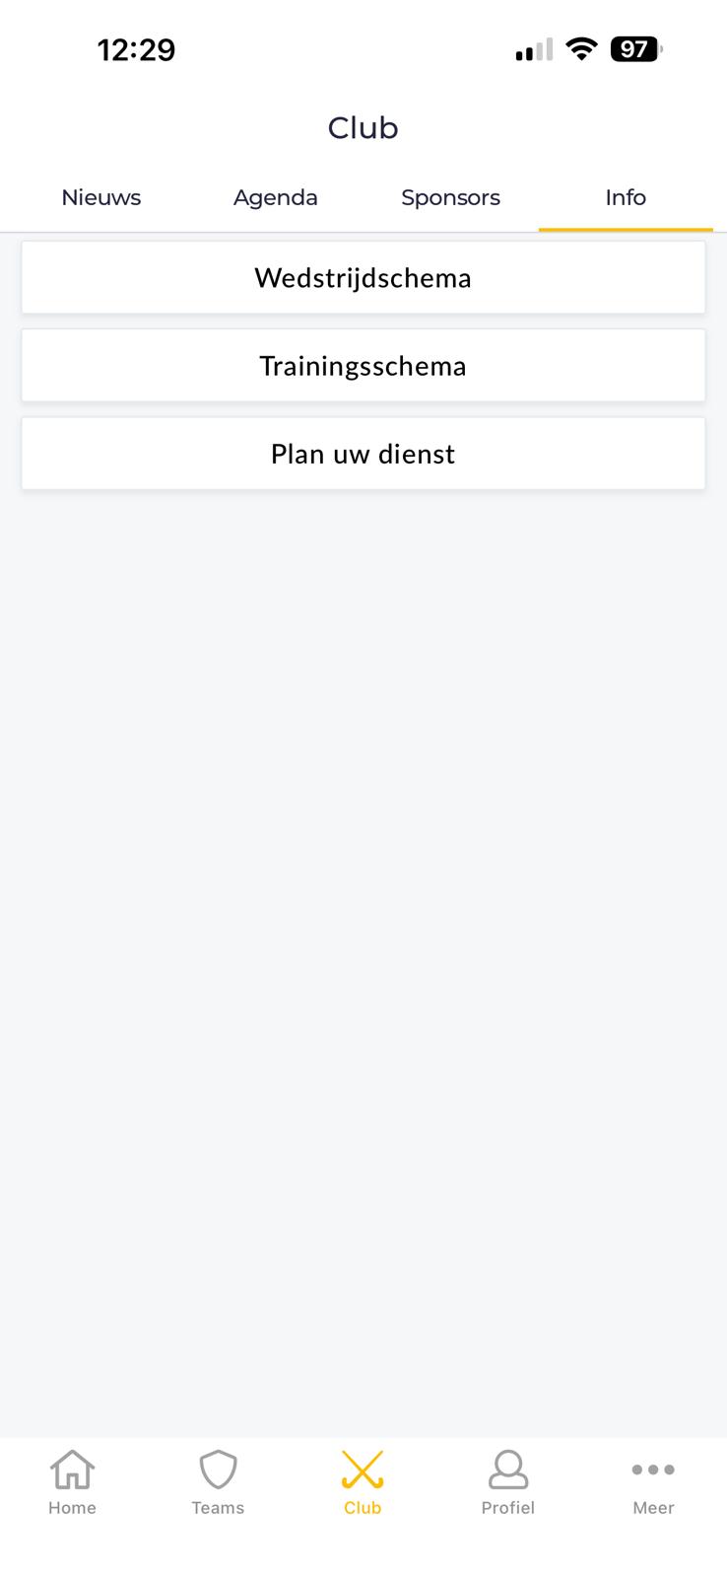Tap the Wi-Fi status icon
The height and width of the screenshot is (1578, 727).
(582, 49)
